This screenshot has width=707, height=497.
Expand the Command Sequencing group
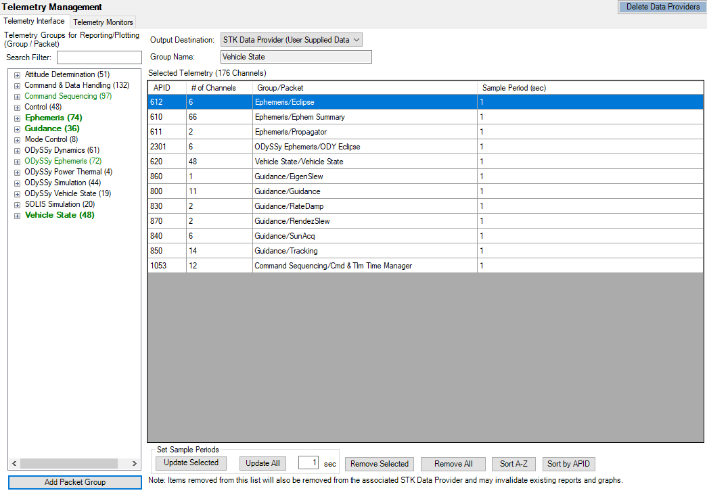17,95
